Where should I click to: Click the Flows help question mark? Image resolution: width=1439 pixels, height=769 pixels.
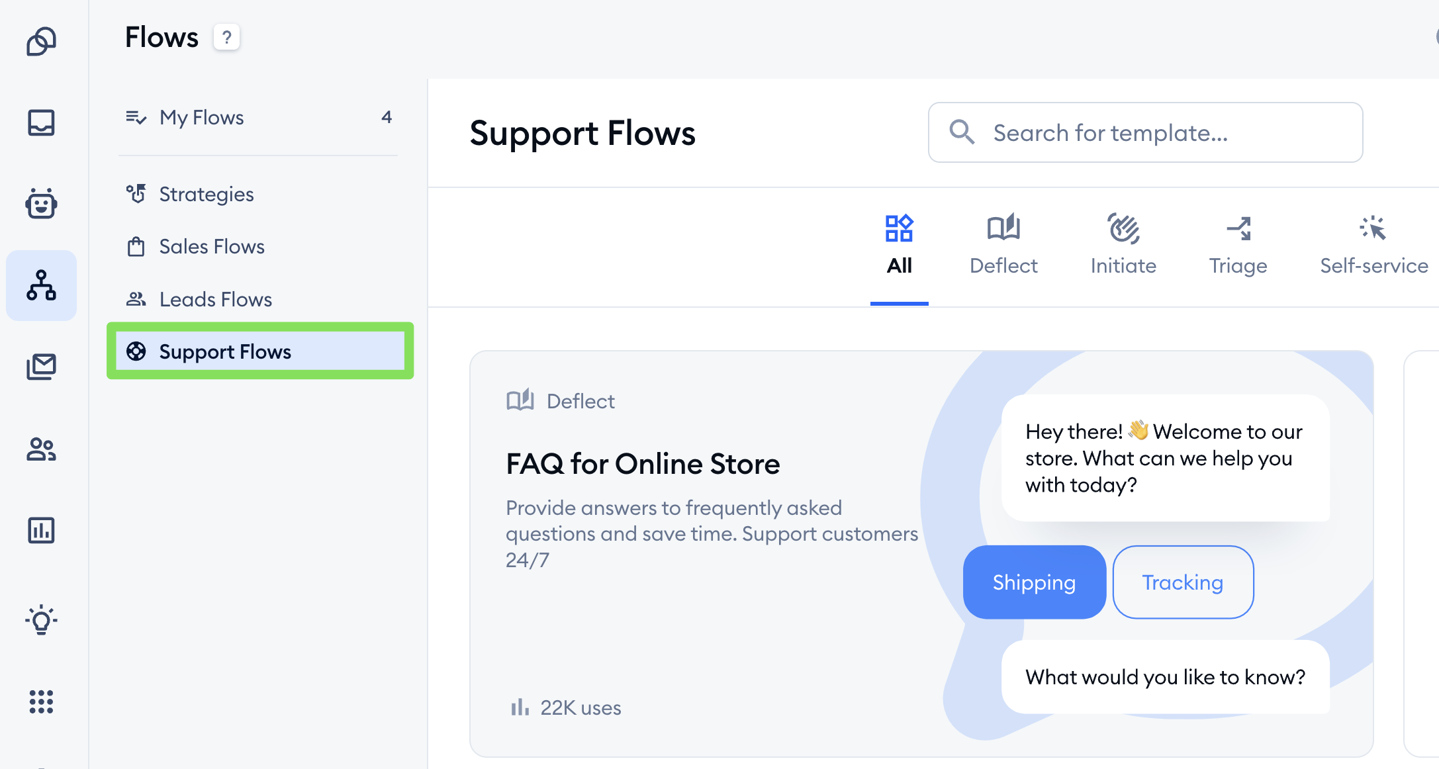click(226, 38)
